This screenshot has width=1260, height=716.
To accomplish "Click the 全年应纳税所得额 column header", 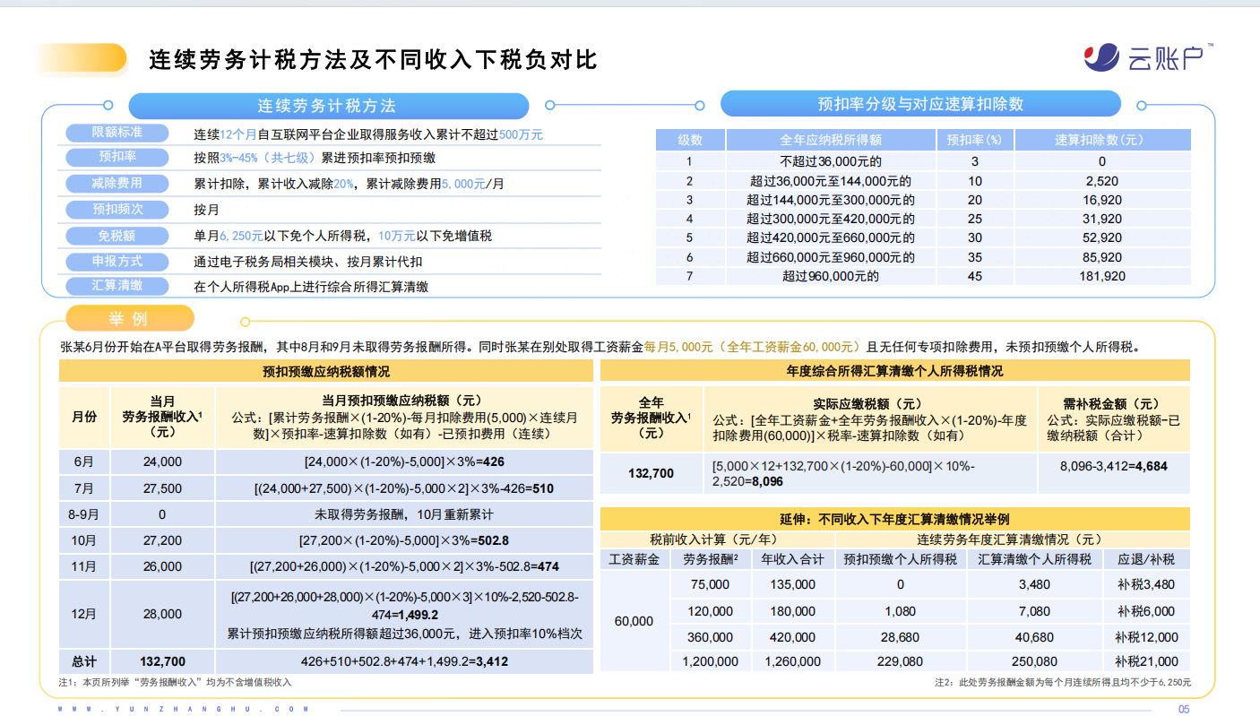I will point(830,140).
